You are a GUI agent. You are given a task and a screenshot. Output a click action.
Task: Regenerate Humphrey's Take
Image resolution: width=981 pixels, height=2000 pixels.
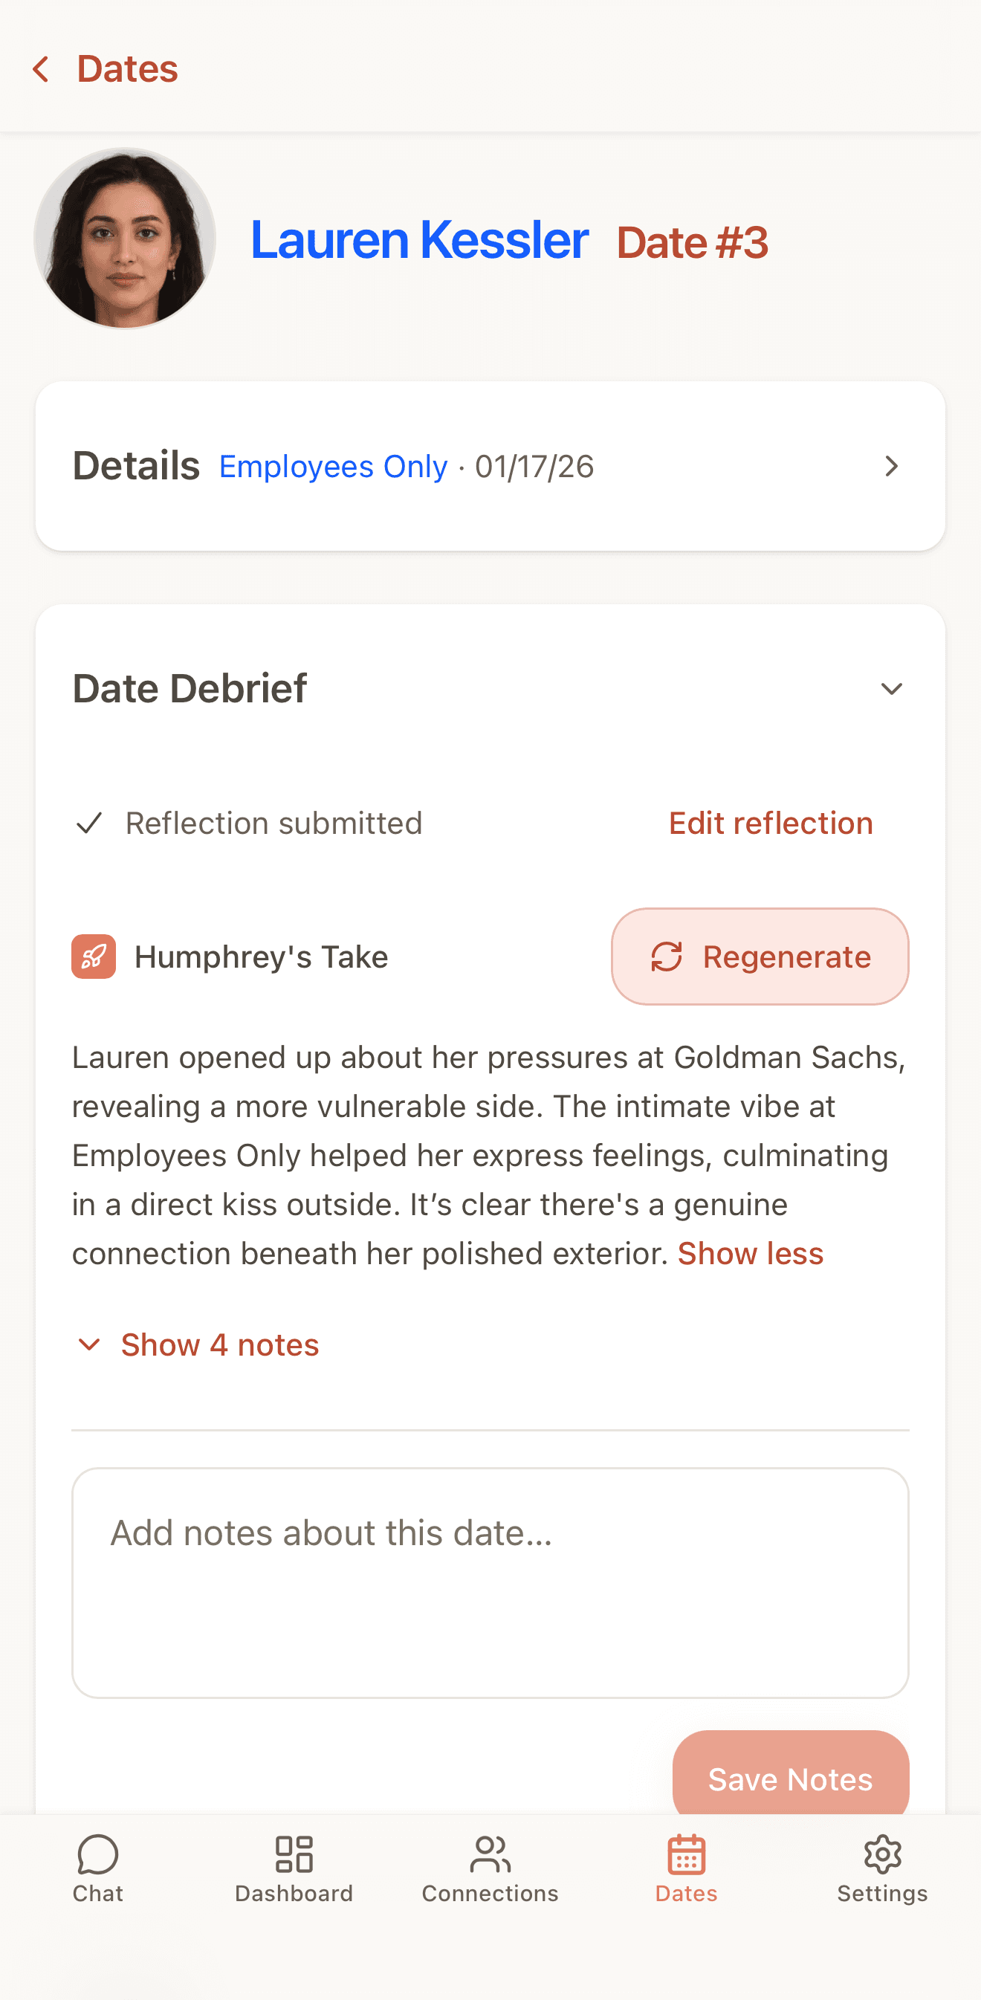click(x=760, y=957)
